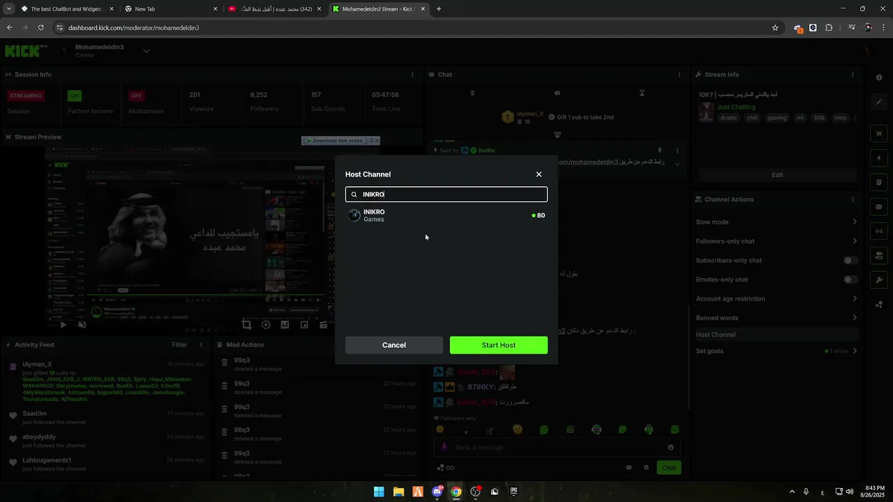Viewport: 893px width, 502px height.
Task: Click the INIKRO channel avatar
Action: (354, 215)
